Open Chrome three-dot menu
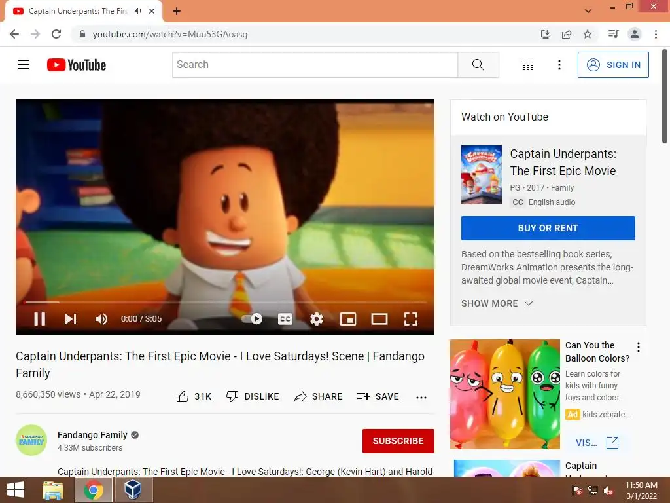The image size is (670, 503). pos(656,34)
